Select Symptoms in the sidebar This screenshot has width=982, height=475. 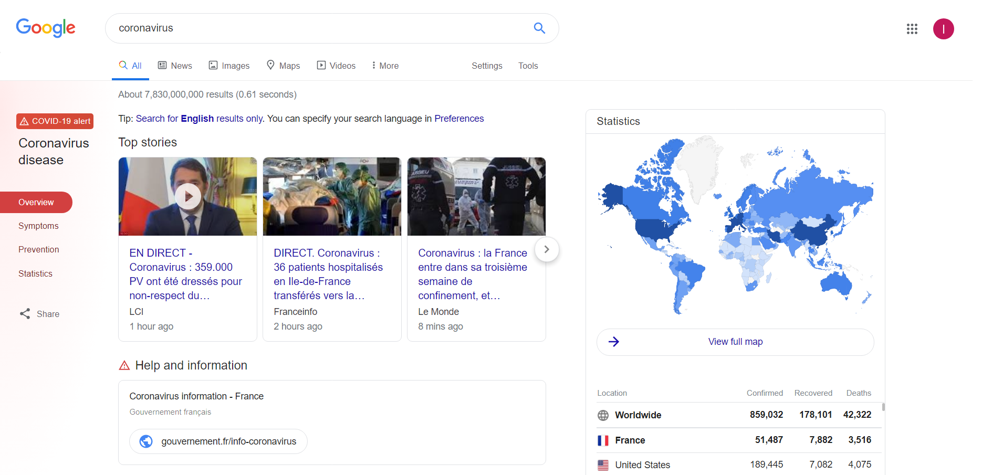(38, 226)
